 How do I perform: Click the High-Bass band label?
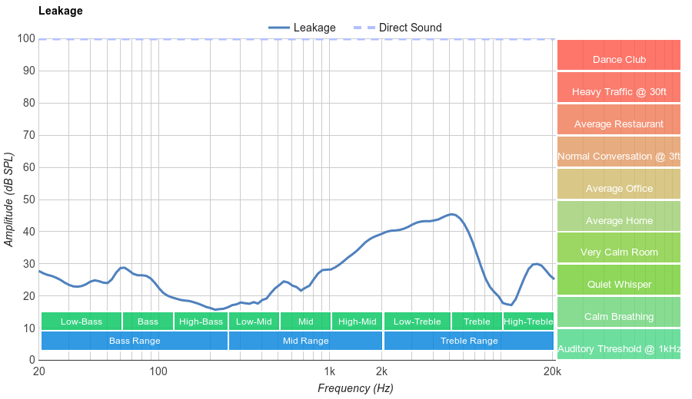pyautogui.click(x=201, y=322)
